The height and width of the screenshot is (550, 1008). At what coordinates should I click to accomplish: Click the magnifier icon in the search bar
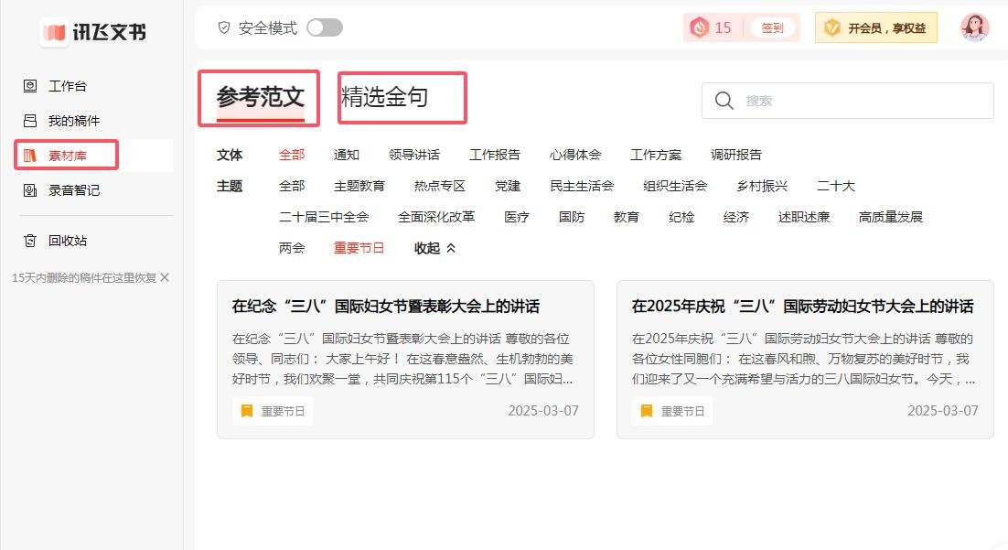click(x=724, y=101)
